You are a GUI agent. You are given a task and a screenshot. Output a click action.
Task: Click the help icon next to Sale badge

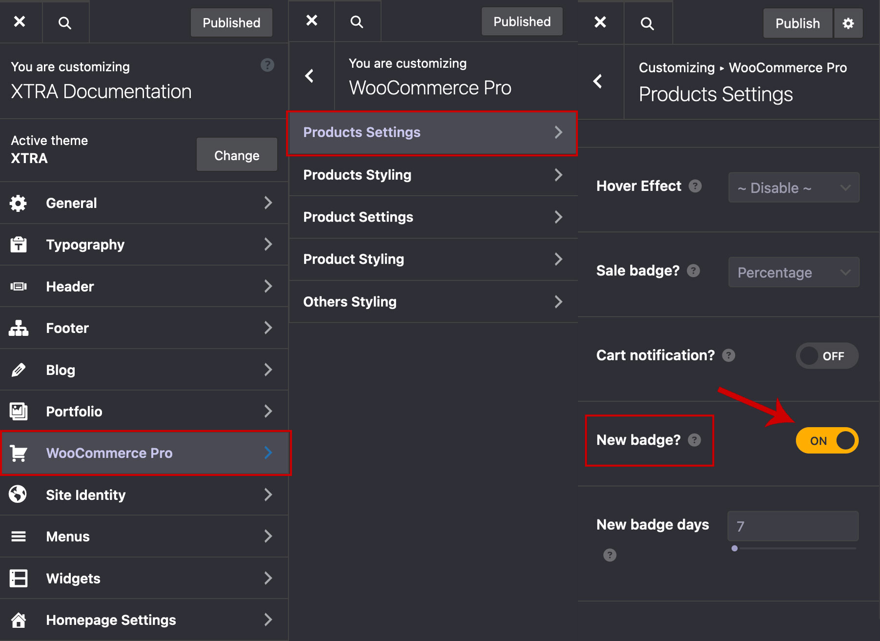[693, 270]
